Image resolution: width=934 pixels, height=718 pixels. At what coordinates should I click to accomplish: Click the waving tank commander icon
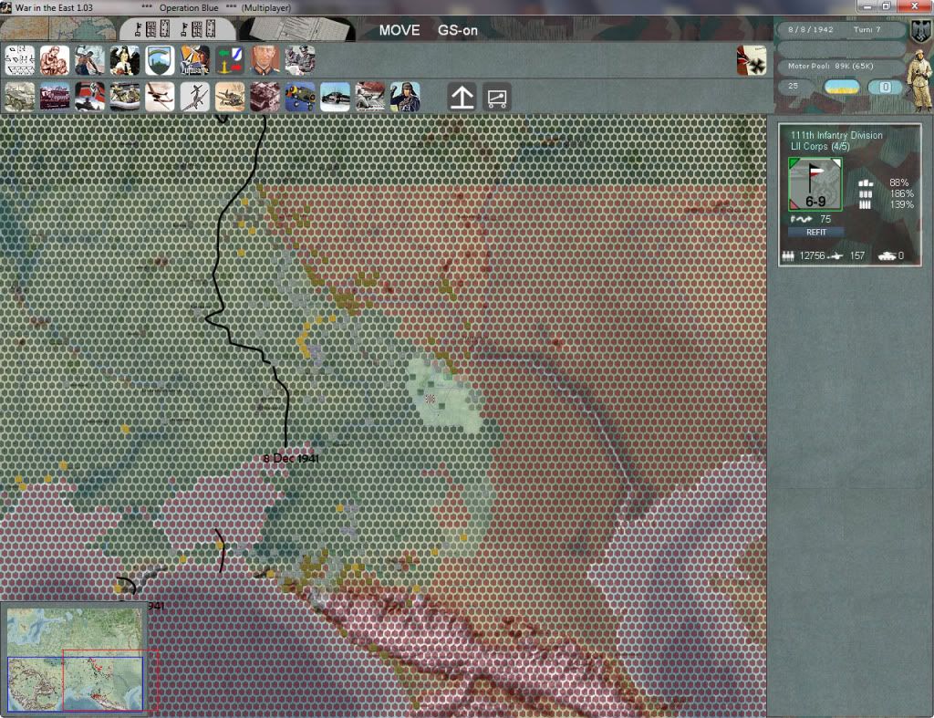pos(406,97)
